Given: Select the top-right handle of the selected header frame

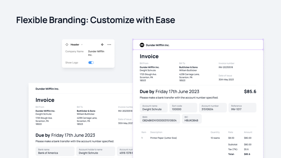Looking at the screenshot, I should pyautogui.click(x=263, y=39).
